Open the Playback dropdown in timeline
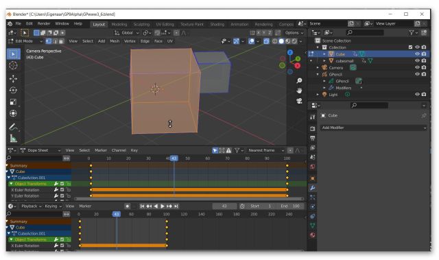Viewport: 439px width, 260px height. [31, 206]
